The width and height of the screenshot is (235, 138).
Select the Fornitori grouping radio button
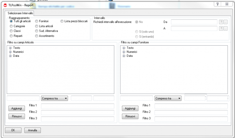[x=36, y=21]
